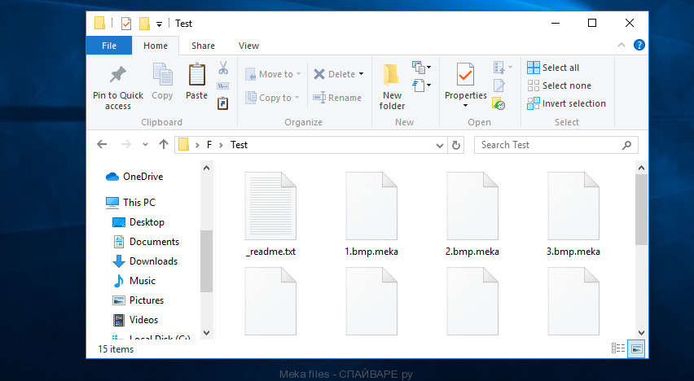Switch to the Home ribbon tab

156,46
